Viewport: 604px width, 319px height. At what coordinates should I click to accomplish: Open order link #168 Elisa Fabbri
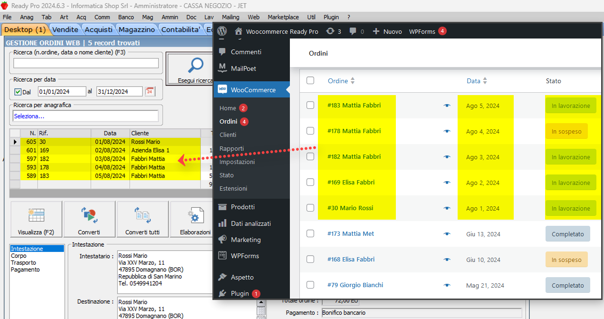pos(351,259)
